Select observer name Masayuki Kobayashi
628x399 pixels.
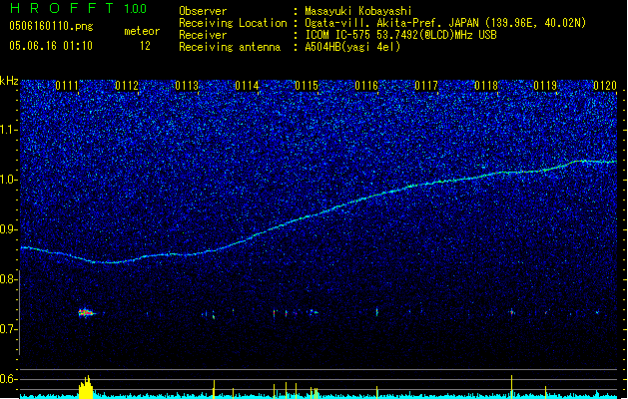[358, 11]
